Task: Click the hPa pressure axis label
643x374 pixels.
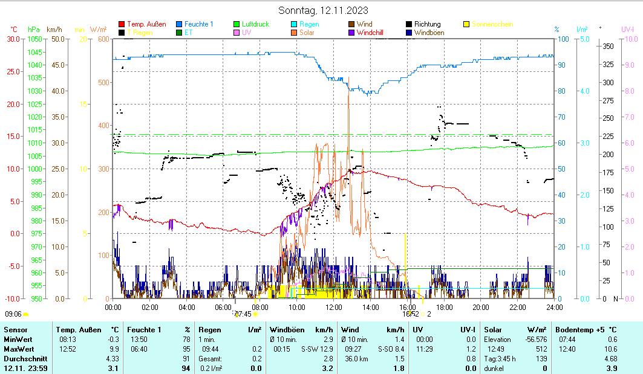Action: pos(34,29)
